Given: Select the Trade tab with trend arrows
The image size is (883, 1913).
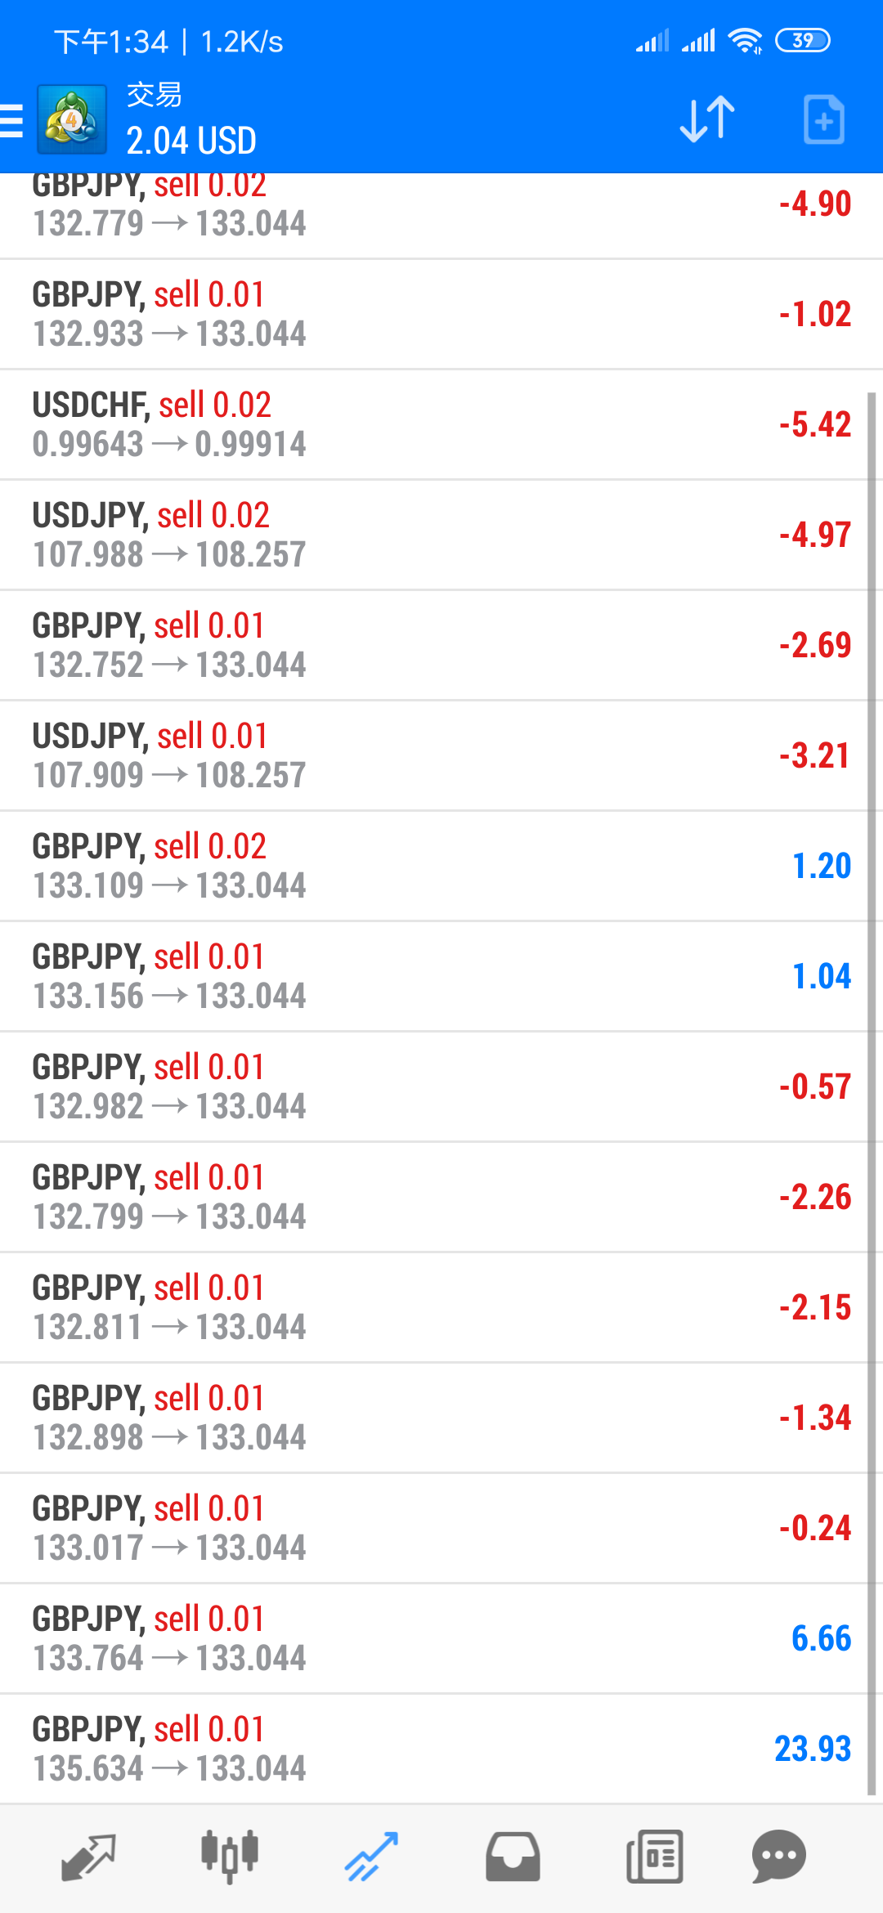Looking at the screenshot, I should 371,1857.
